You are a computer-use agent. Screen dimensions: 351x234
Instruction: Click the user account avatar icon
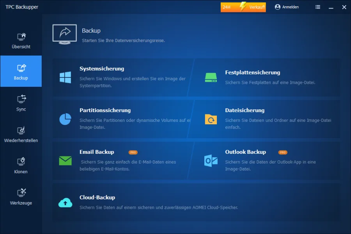(x=278, y=7)
